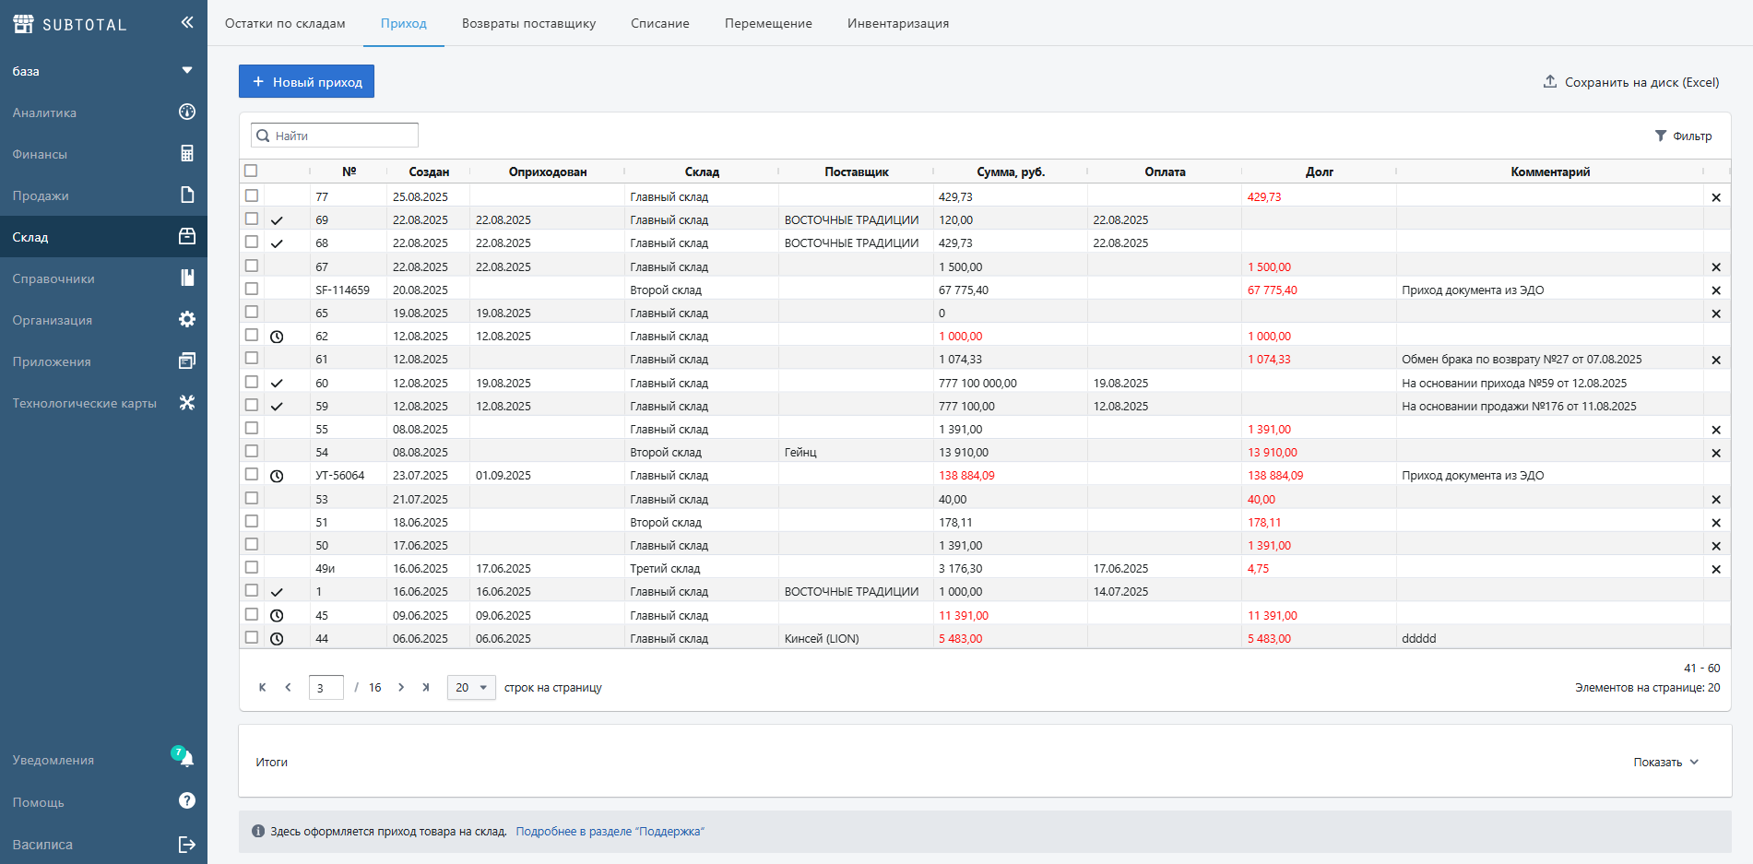
Task: Expand totals with the Показать chevron
Action: pos(1694,763)
